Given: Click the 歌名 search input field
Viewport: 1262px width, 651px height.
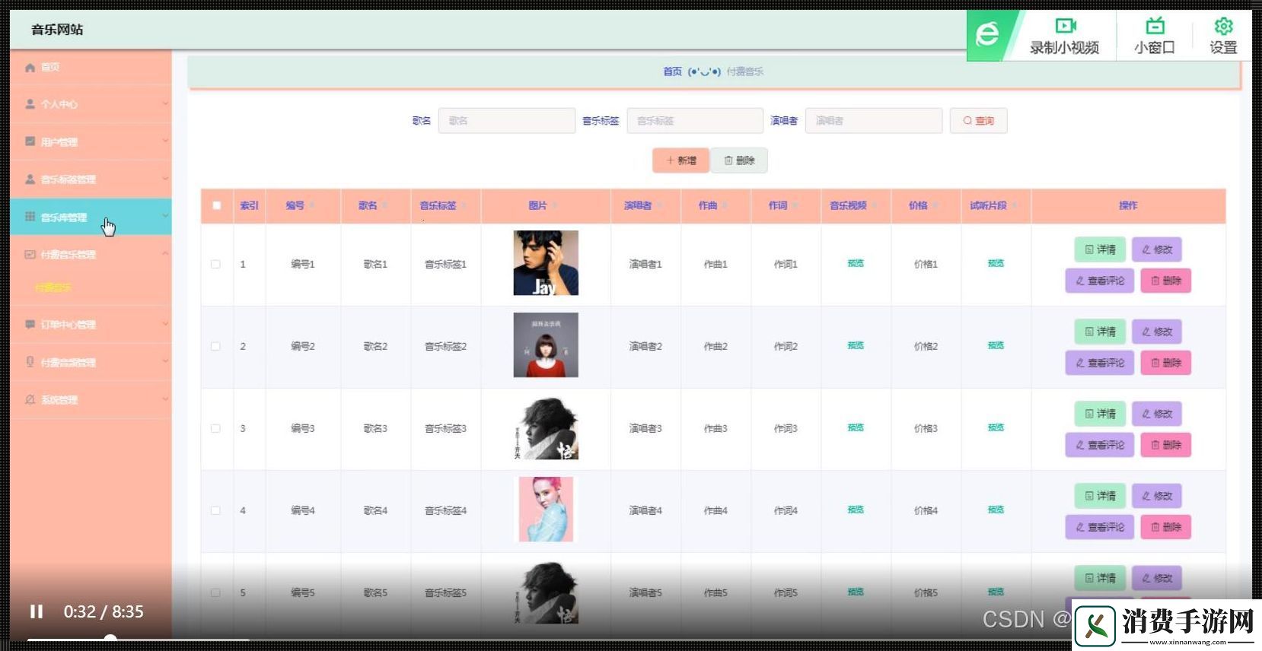Looking at the screenshot, I should 507,121.
